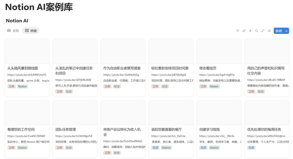Click cover thumbnail of 创建学习指南 card
Screen dimensions: 293x159
[x=219, y=112]
